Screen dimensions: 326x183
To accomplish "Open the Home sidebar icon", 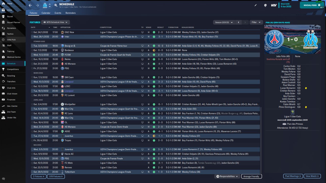I will [3, 4].
